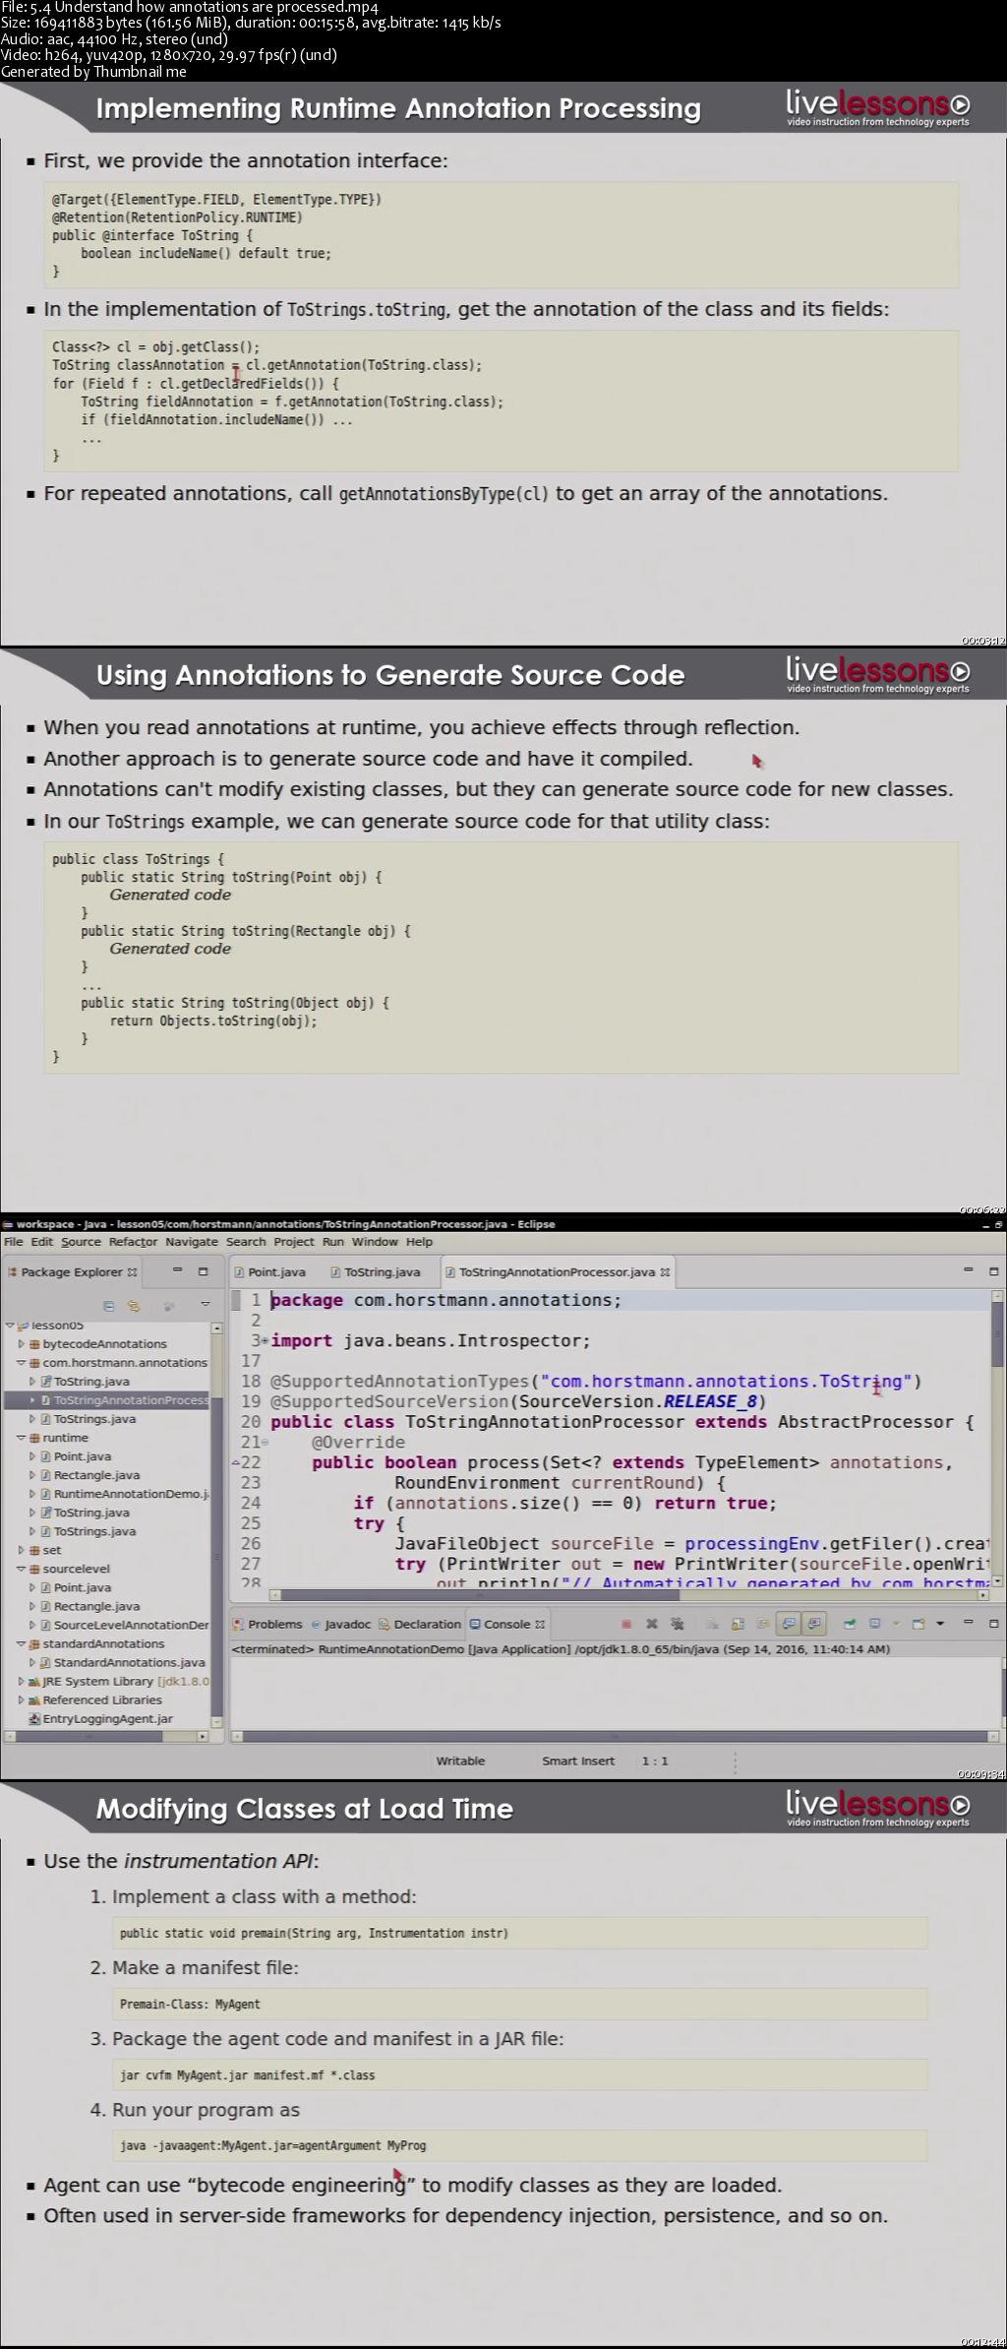
Task: Click Display Selected Console icon
Action: (x=874, y=1624)
